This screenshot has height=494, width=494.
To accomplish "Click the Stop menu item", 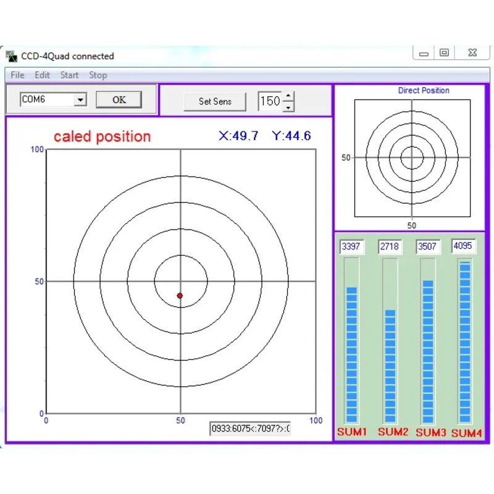I will coord(98,75).
